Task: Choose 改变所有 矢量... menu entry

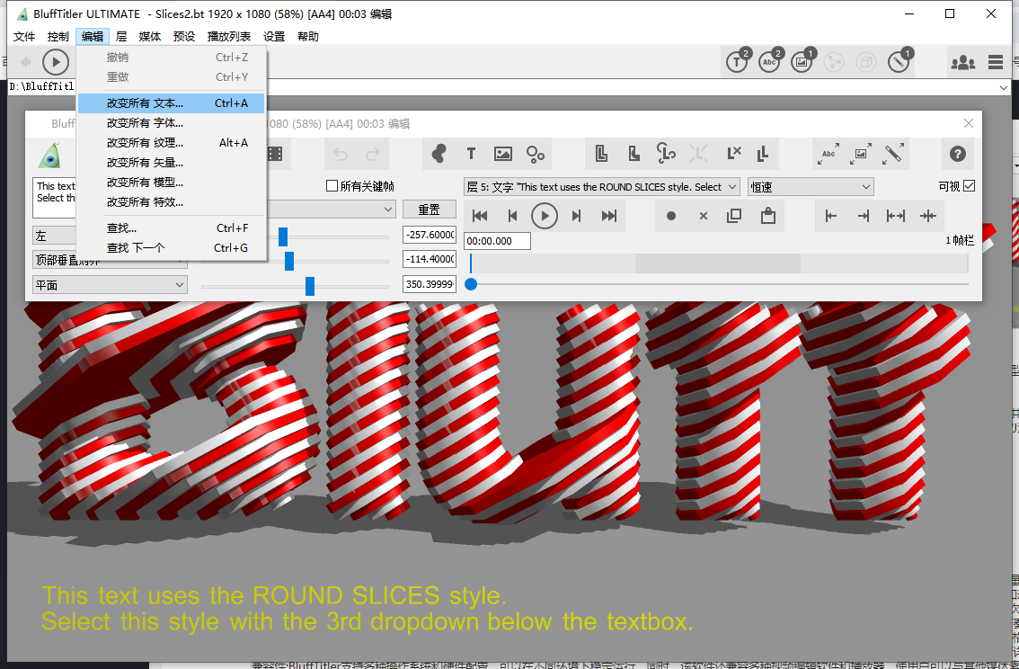Action: click(x=171, y=163)
